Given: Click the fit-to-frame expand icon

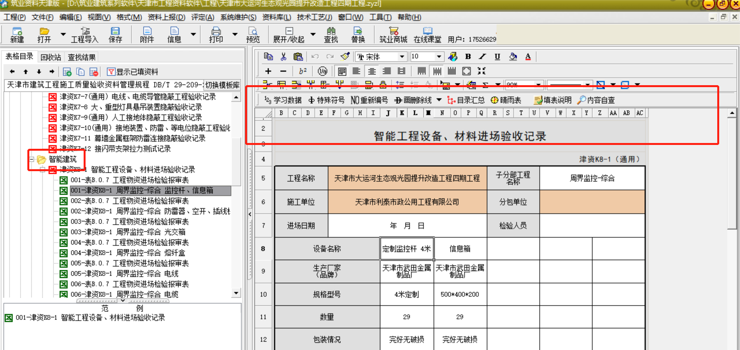Looking at the screenshot, I should point(466,71).
